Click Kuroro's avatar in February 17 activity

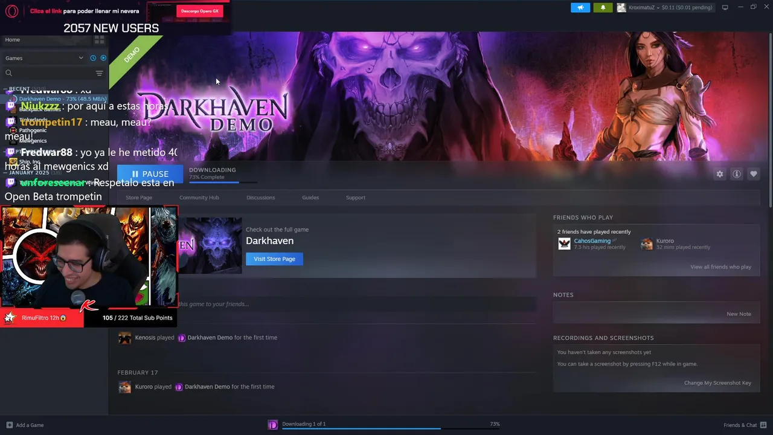click(x=125, y=387)
